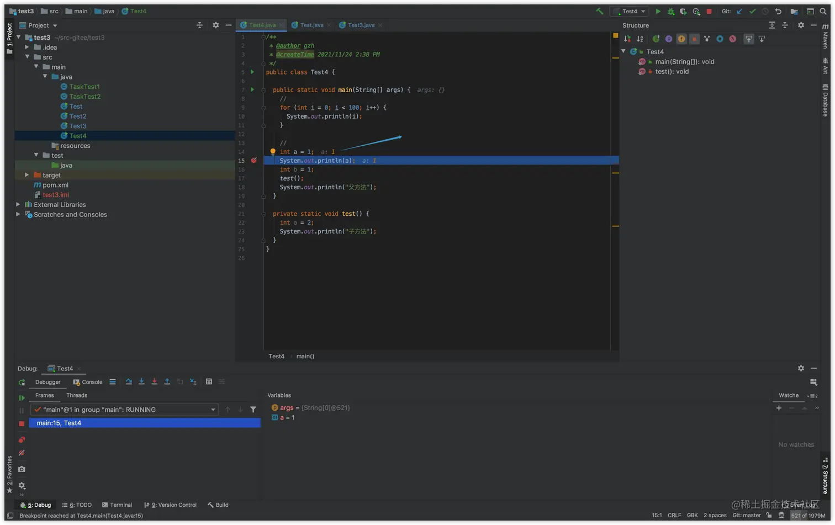The height and width of the screenshot is (525, 835).
Task: Open the Test4 run configuration dropdown
Action: click(x=630, y=11)
